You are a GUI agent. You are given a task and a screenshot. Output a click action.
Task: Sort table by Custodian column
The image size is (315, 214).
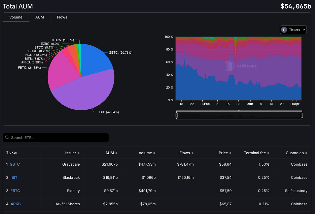[x=296, y=153]
